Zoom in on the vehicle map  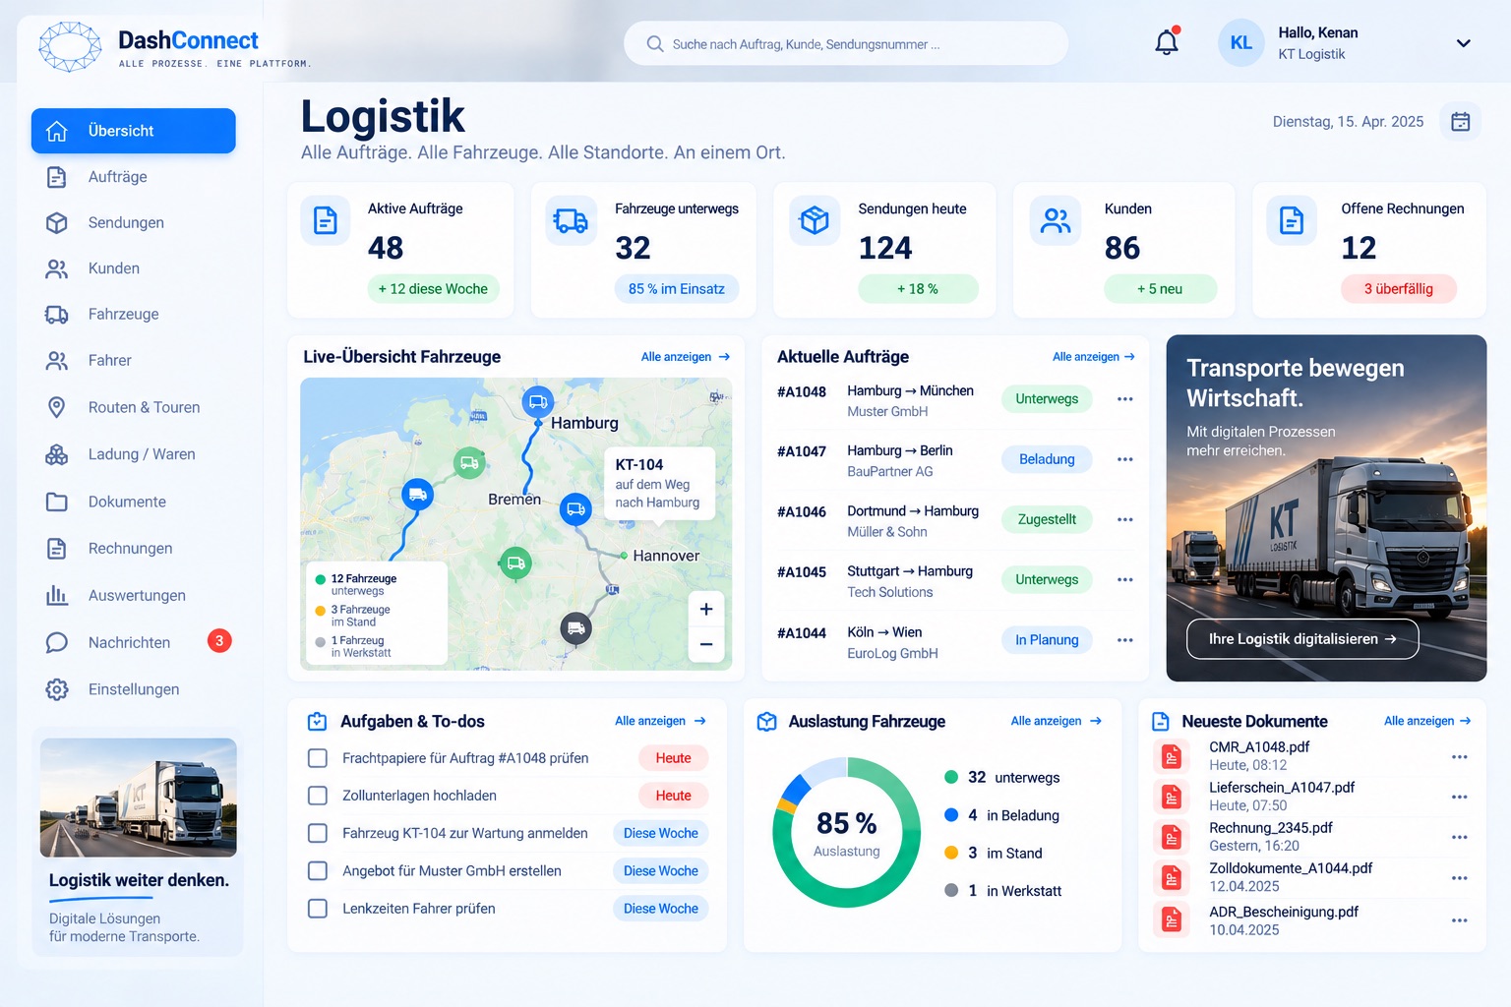[706, 610]
